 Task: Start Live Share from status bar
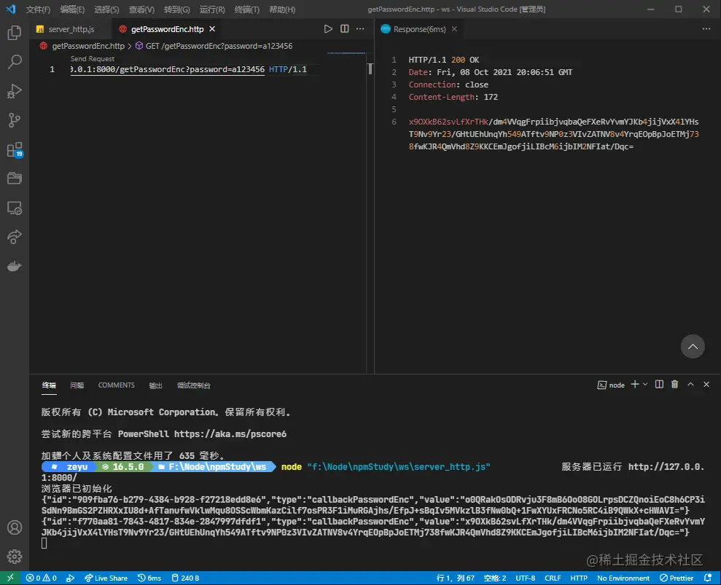click(x=106, y=578)
